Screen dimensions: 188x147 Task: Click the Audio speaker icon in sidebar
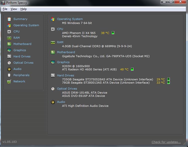[x=9, y=69]
